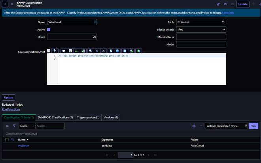Open the Table dropdown showing IP Router
This screenshot has height=163, width=261.
coord(201,22)
